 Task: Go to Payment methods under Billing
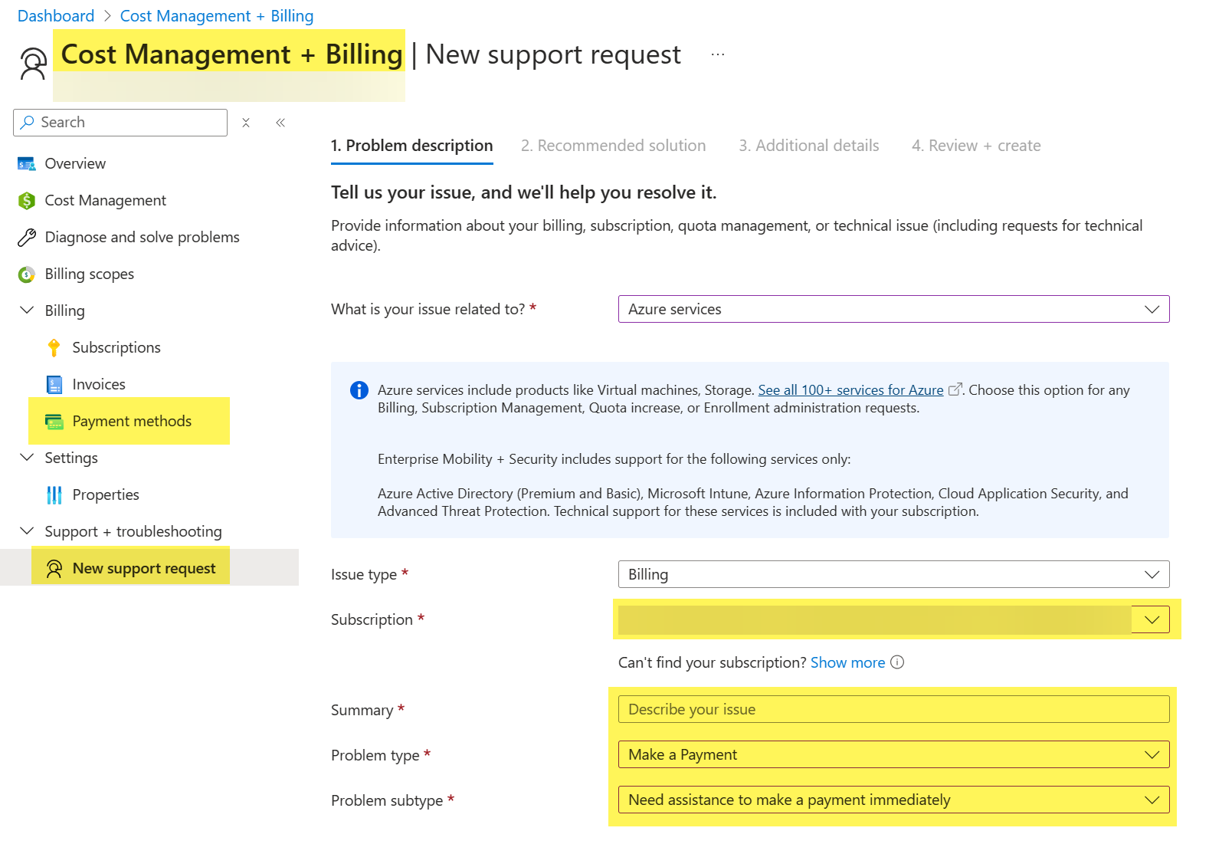(x=132, y=422)
